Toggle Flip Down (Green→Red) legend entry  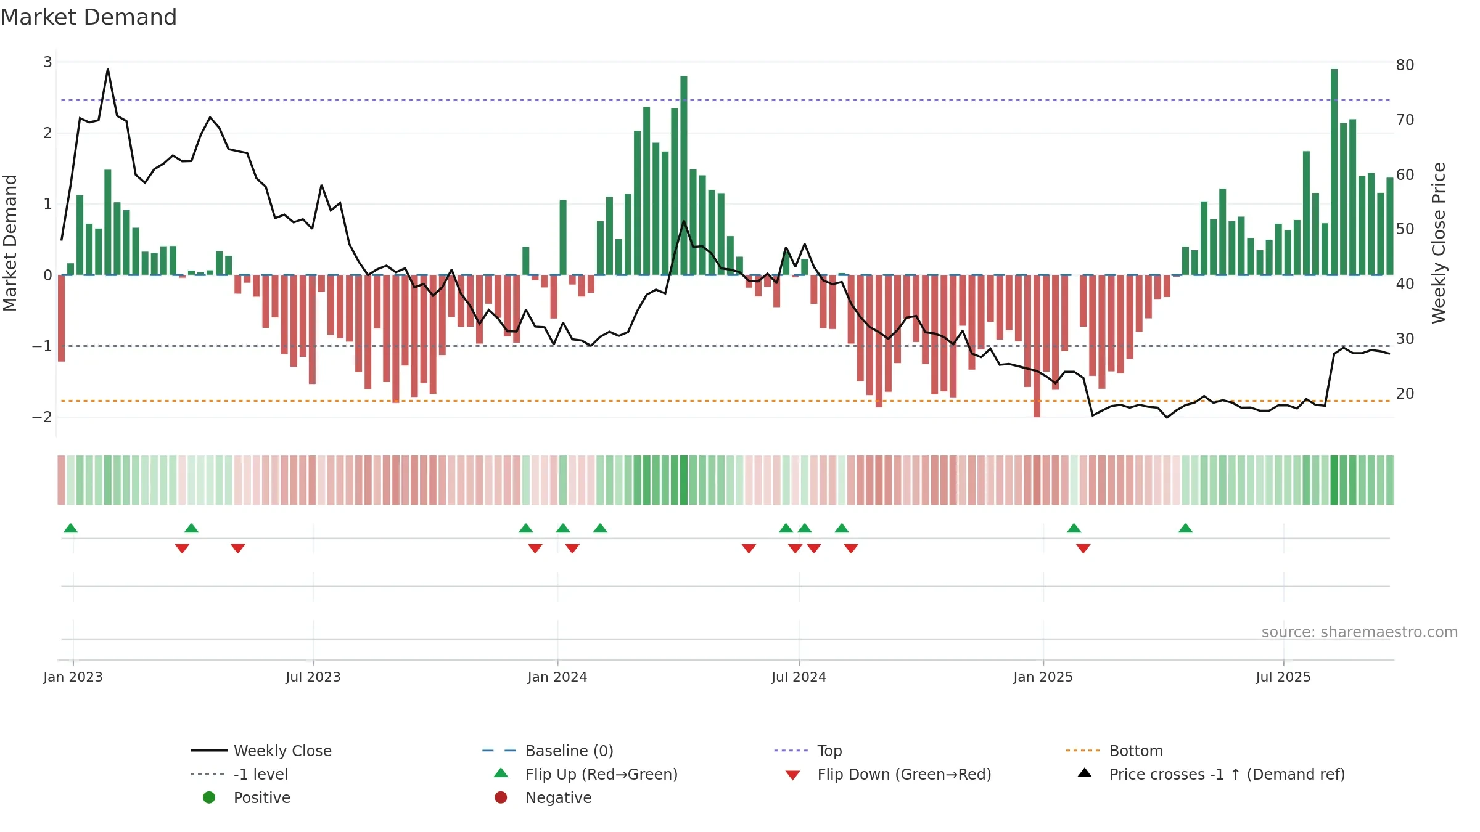[x=888, y=774]
